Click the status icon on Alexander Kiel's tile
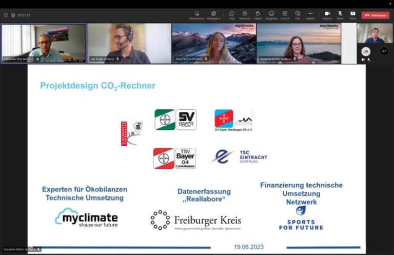The width and height of the screenshot is (394, 255). (37, 60)
